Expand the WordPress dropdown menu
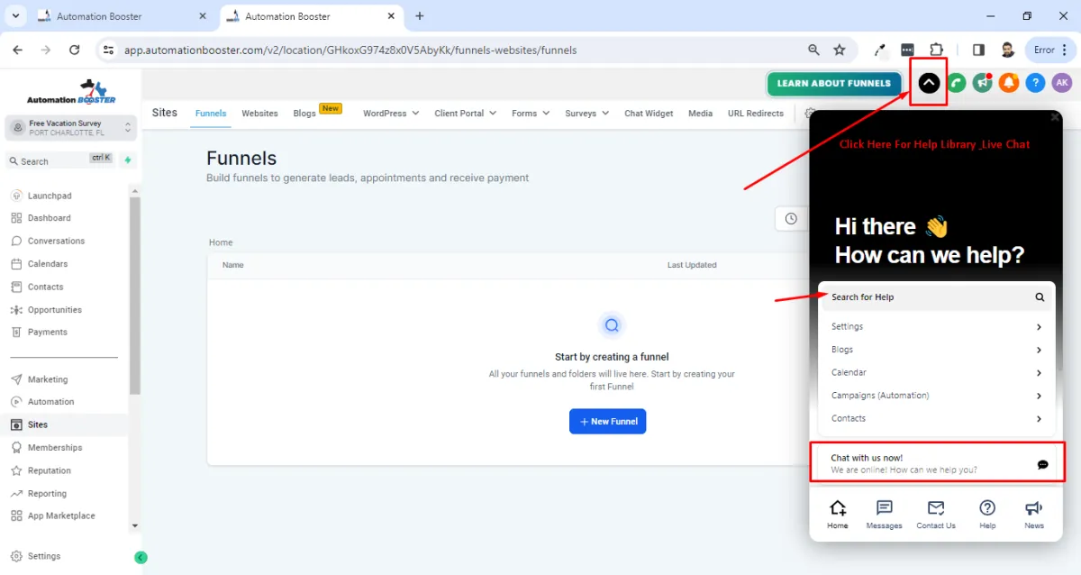 coord(391,114)
